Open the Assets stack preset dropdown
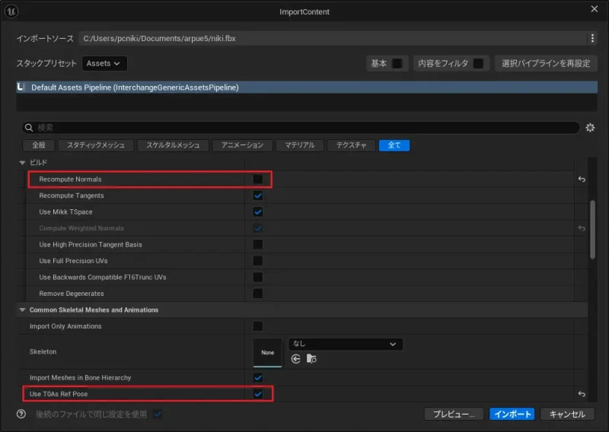Viewport: 609px width, 432px height. point(104,63)
